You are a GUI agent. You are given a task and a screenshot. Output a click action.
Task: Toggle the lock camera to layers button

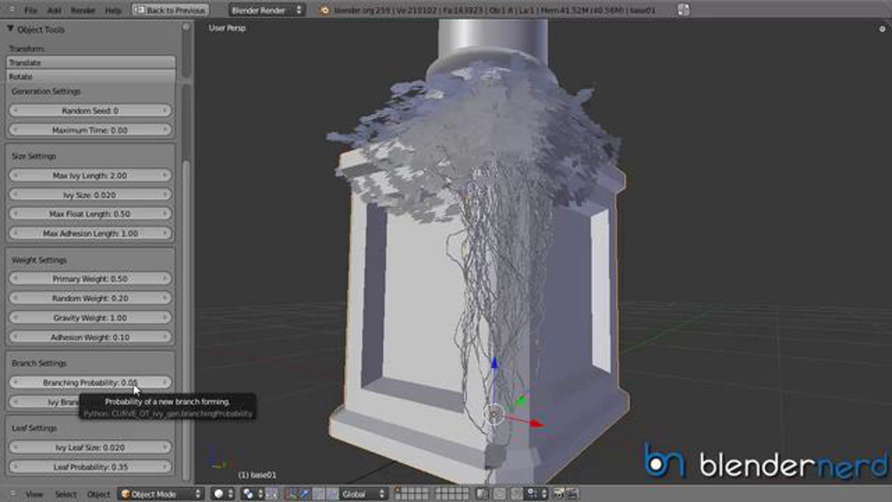pyautogui.click(x=482, y=494)
